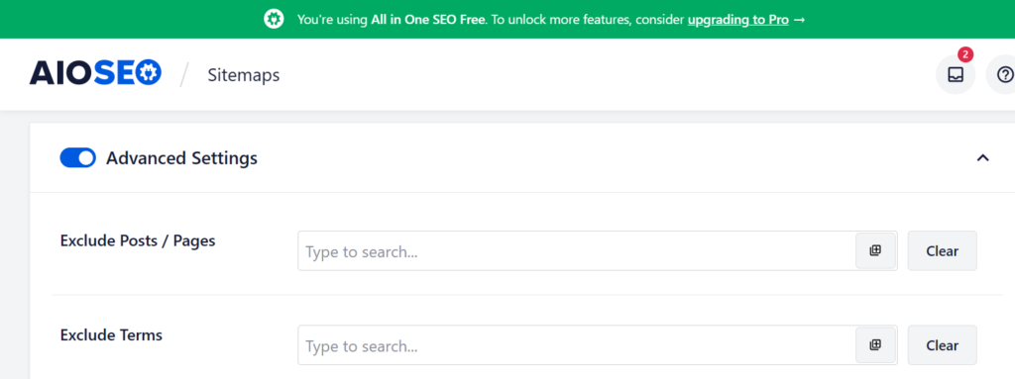Click the red notification count badge
This screenshot has width=1015, height=379.
coord(965,53)
